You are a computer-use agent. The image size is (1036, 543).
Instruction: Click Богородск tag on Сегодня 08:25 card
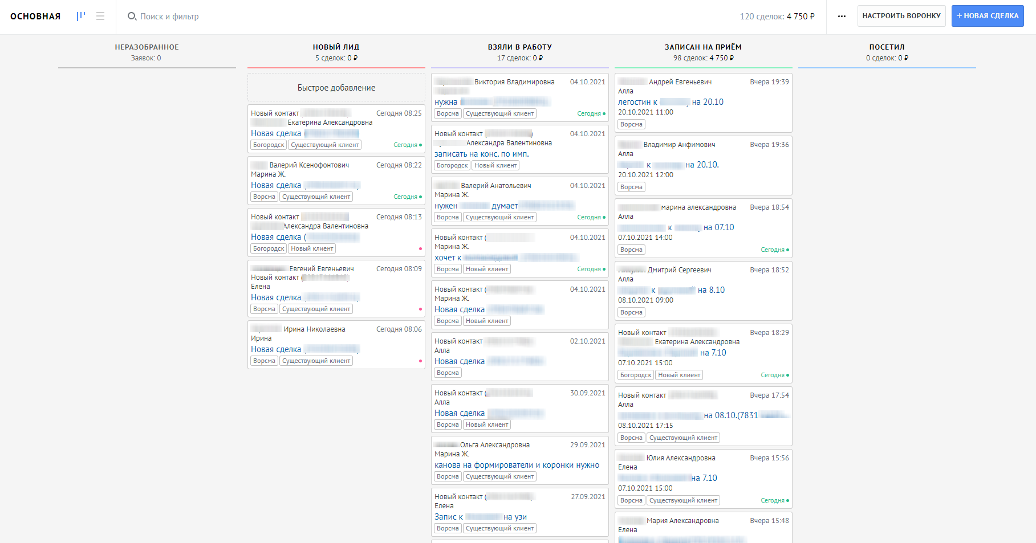(x=269, y=145)
